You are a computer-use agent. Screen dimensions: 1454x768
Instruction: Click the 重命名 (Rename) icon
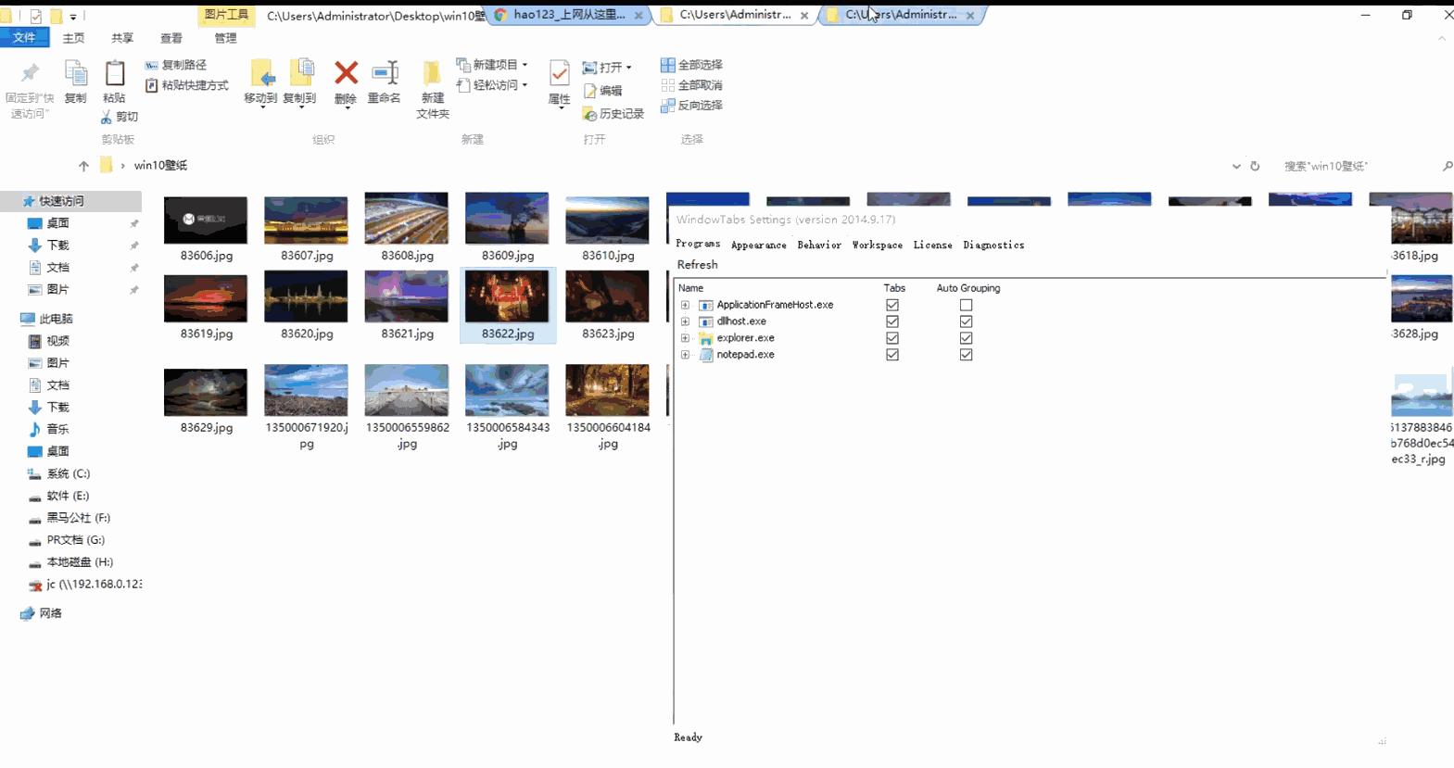[x=385, y=72]
